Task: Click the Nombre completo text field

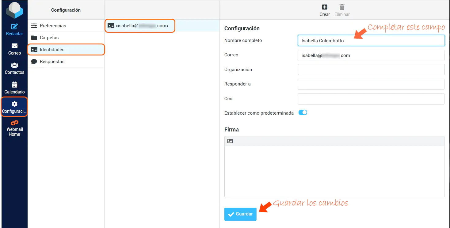Action: tap(371, 40)
